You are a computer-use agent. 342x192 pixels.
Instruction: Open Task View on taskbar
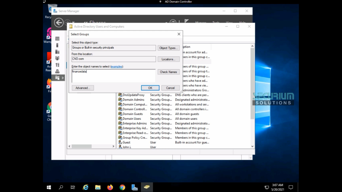click(73, 187)
